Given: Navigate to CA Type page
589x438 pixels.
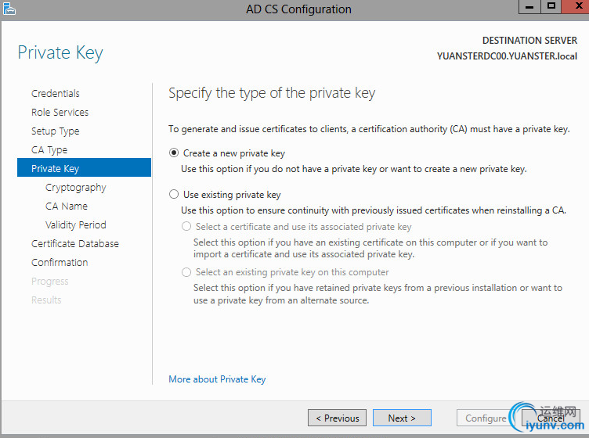Looking at the screenshot, I should [49, 150].
